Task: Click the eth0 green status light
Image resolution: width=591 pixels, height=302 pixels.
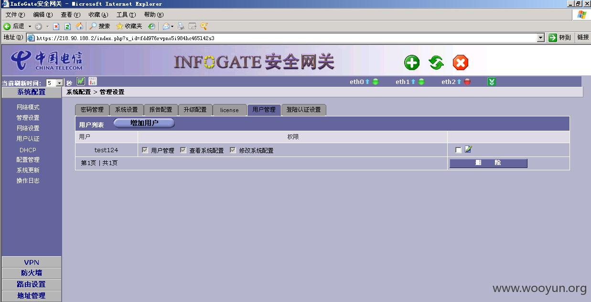Action: pyautogui.click(x=376, y=82)
